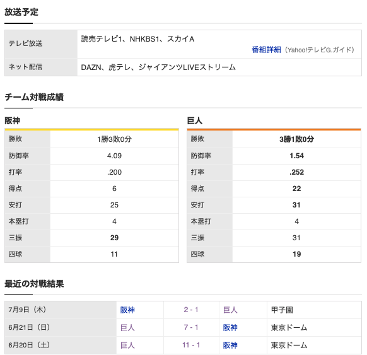
Task: Select the 最近の対戦結果 heading
Action: click(x=34, y=284)
